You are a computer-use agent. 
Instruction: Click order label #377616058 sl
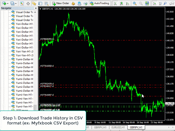(x=47, y=66)
